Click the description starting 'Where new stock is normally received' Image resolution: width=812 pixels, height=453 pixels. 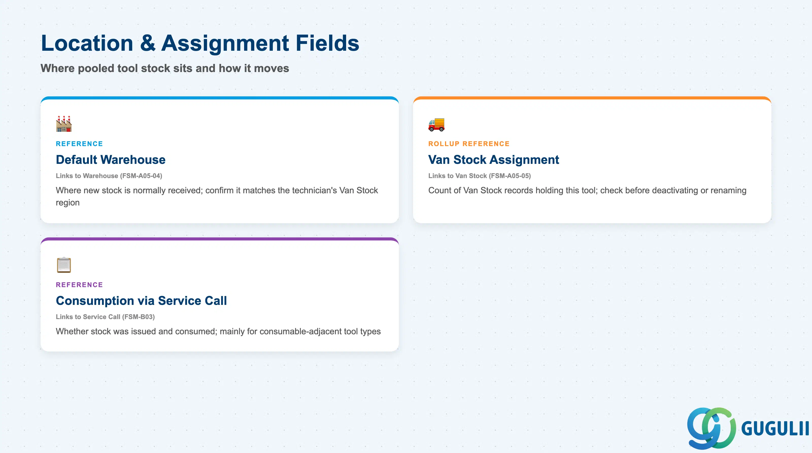(x=217, y=196)
